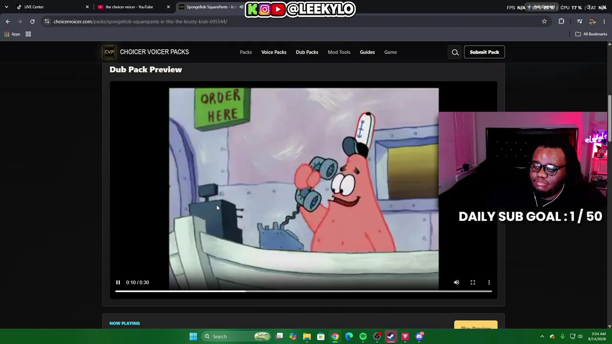Open Microsoft Edge from the taskbar

click(x=349, y=336)
